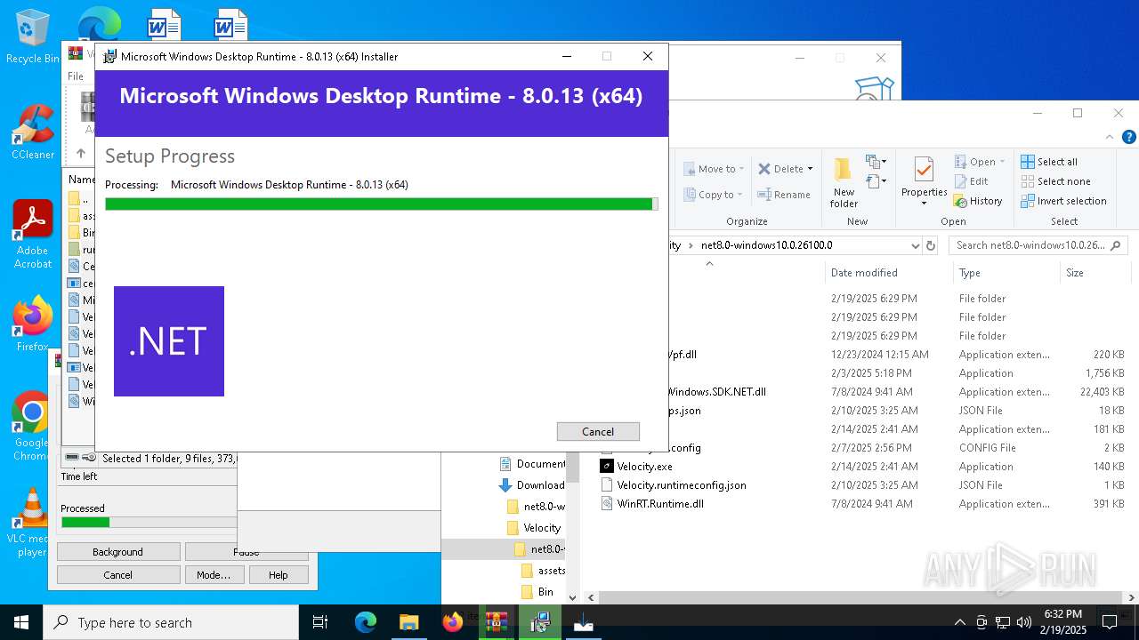
Task: Click Documents in navigation pane
Action: [532, 464]
